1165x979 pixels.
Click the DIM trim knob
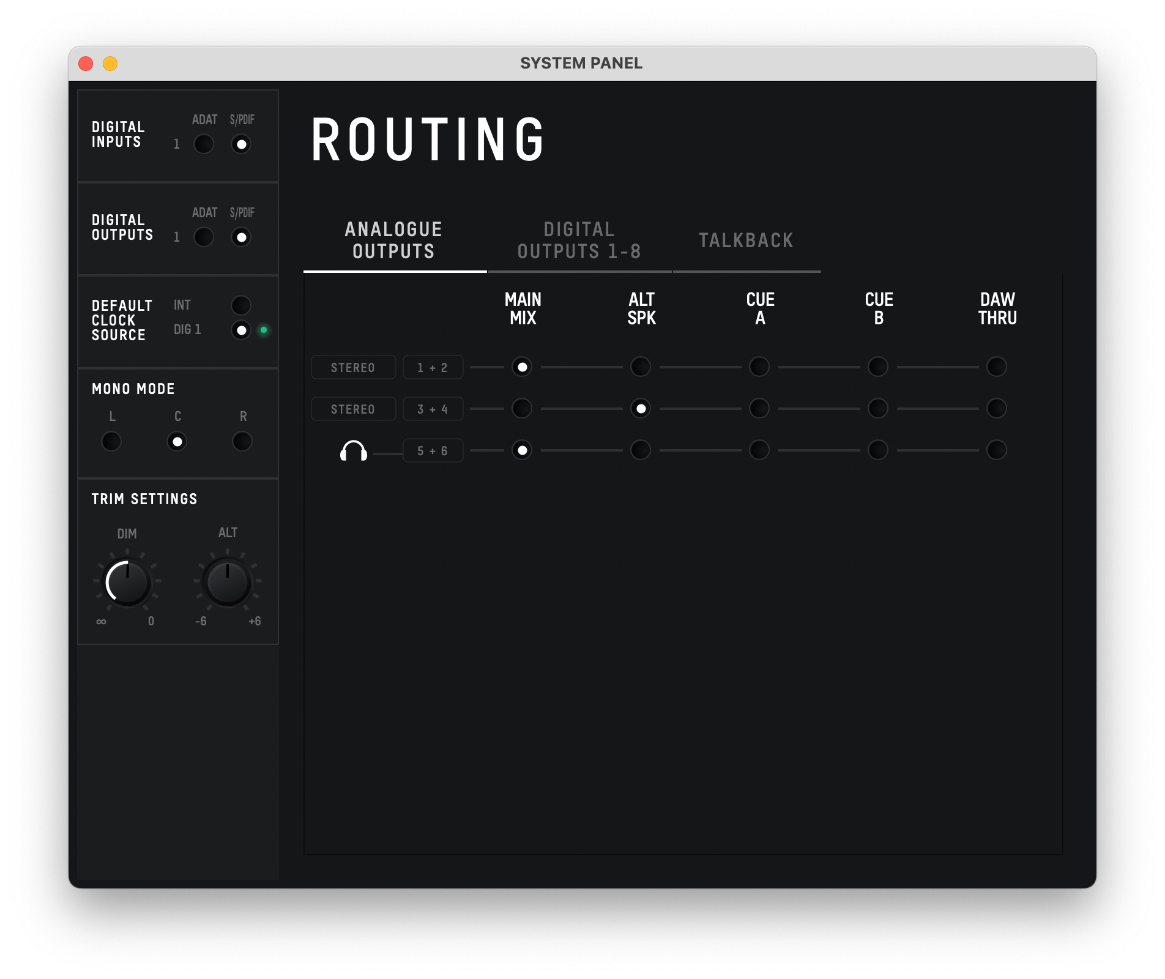127,583
